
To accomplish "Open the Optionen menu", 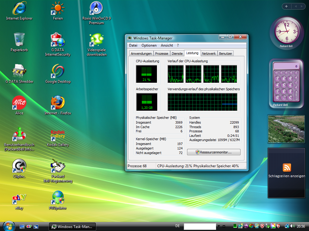I will coord(149,45).
